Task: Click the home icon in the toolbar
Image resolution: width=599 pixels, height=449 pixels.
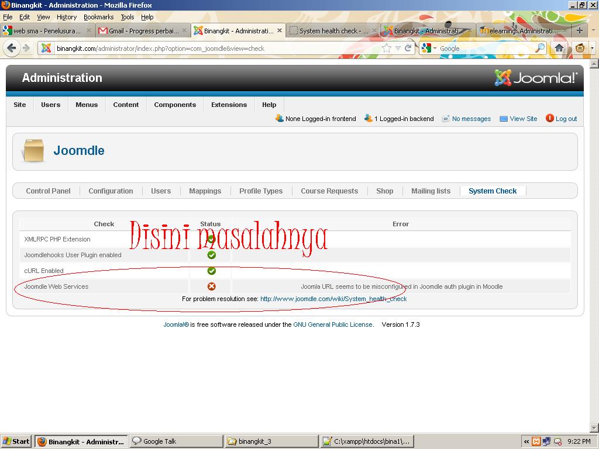Action: (x=559, y=49)
